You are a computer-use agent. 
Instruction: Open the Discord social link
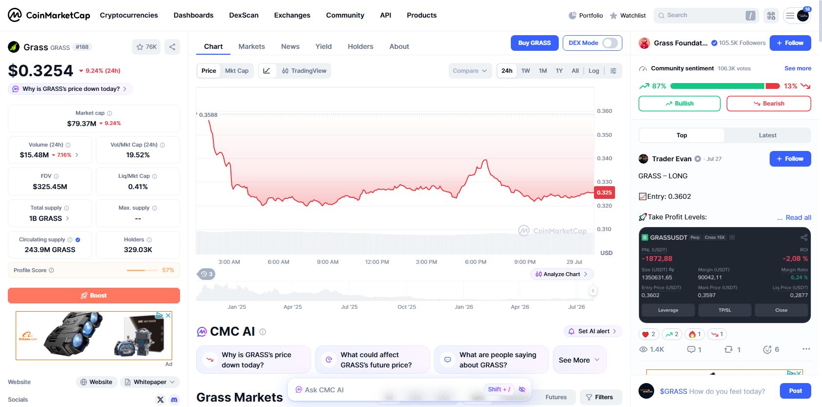point(174,400)
